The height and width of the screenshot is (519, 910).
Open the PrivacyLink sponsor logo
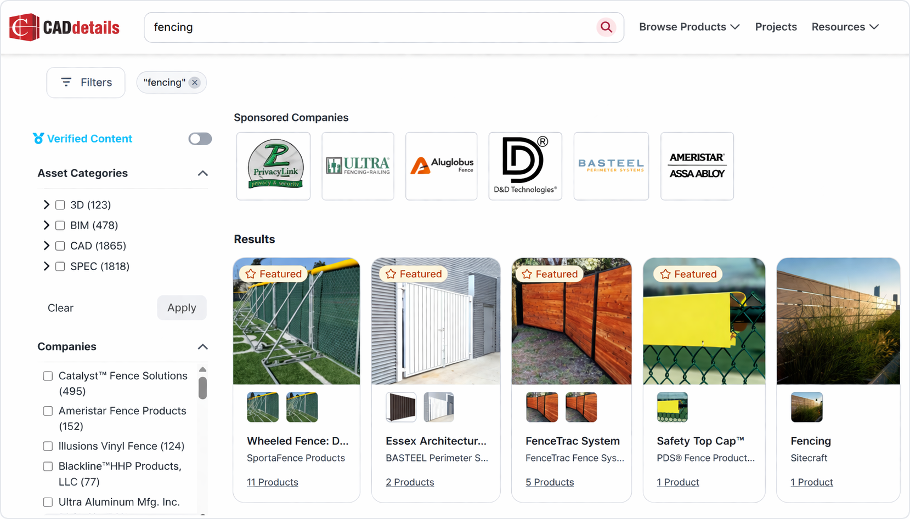(274, 166)
